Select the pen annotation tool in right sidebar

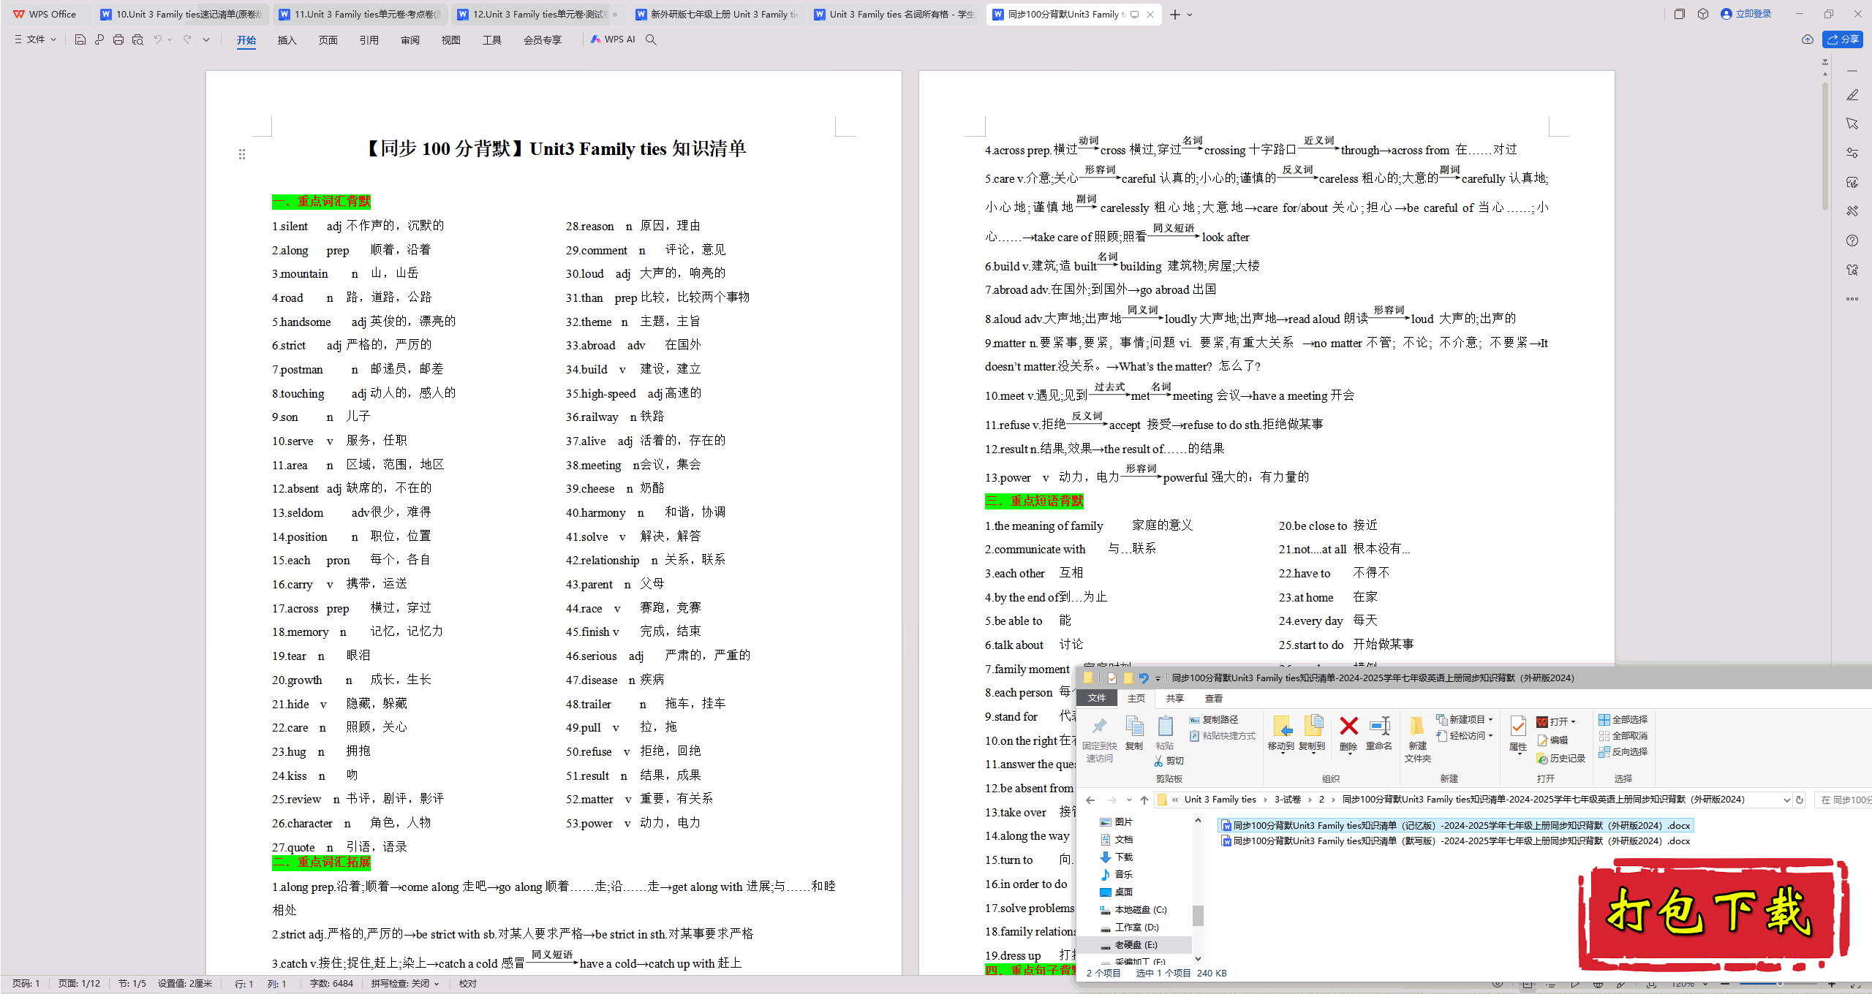coord(1852,95)
